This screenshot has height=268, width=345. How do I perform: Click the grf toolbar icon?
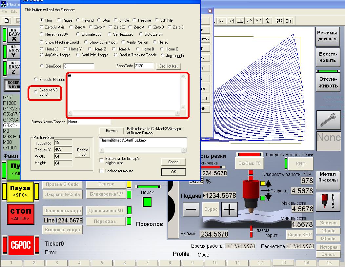coord(279,21)
